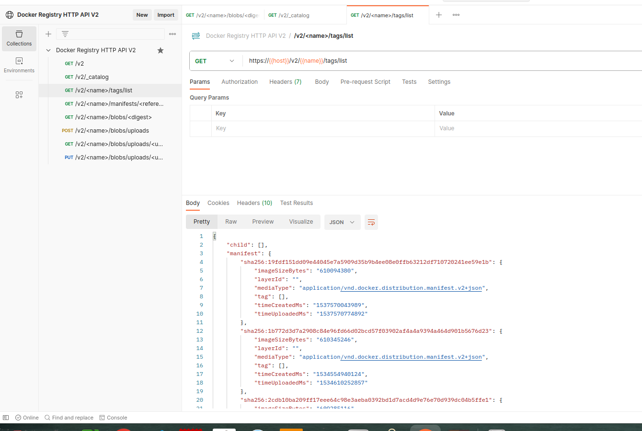Click the configure workspace sidebar grid icon
This screenshot has width=642, height=431.
19,95
